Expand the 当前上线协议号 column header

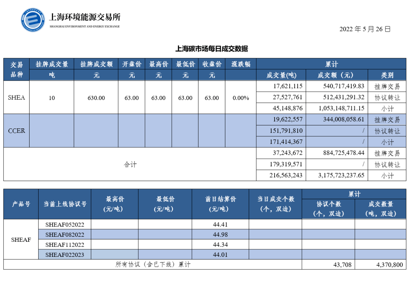pyautogui.click(x=64, y=203)
